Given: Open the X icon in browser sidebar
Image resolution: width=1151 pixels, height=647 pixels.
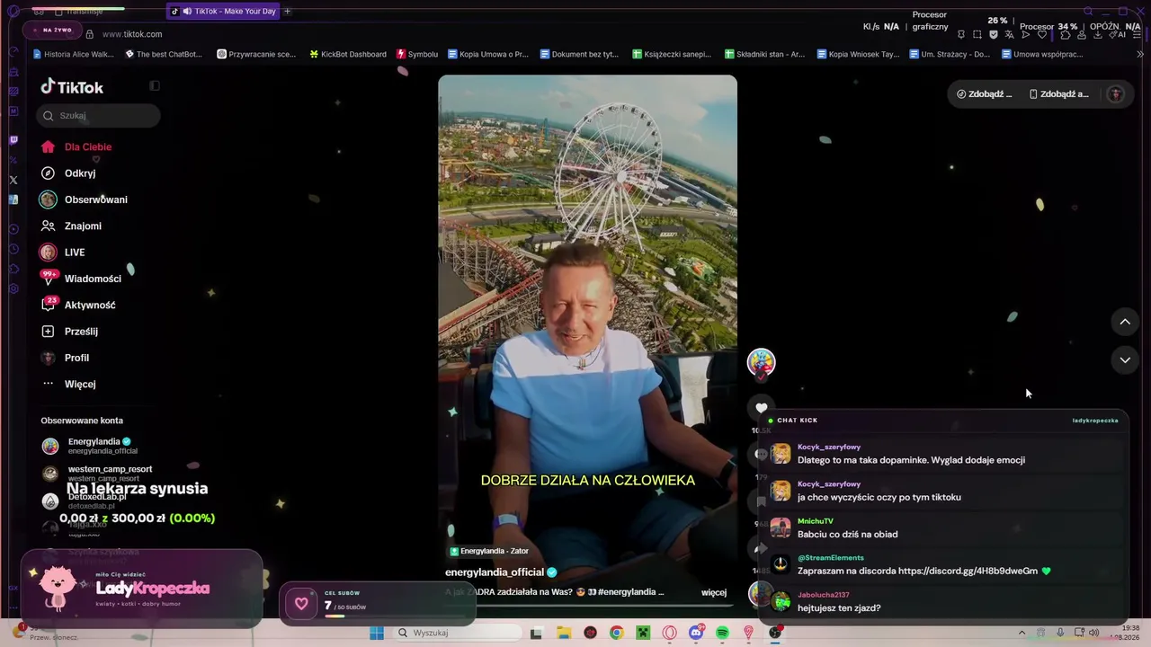Looking at the screenshot, I should [x=13, y=180].
